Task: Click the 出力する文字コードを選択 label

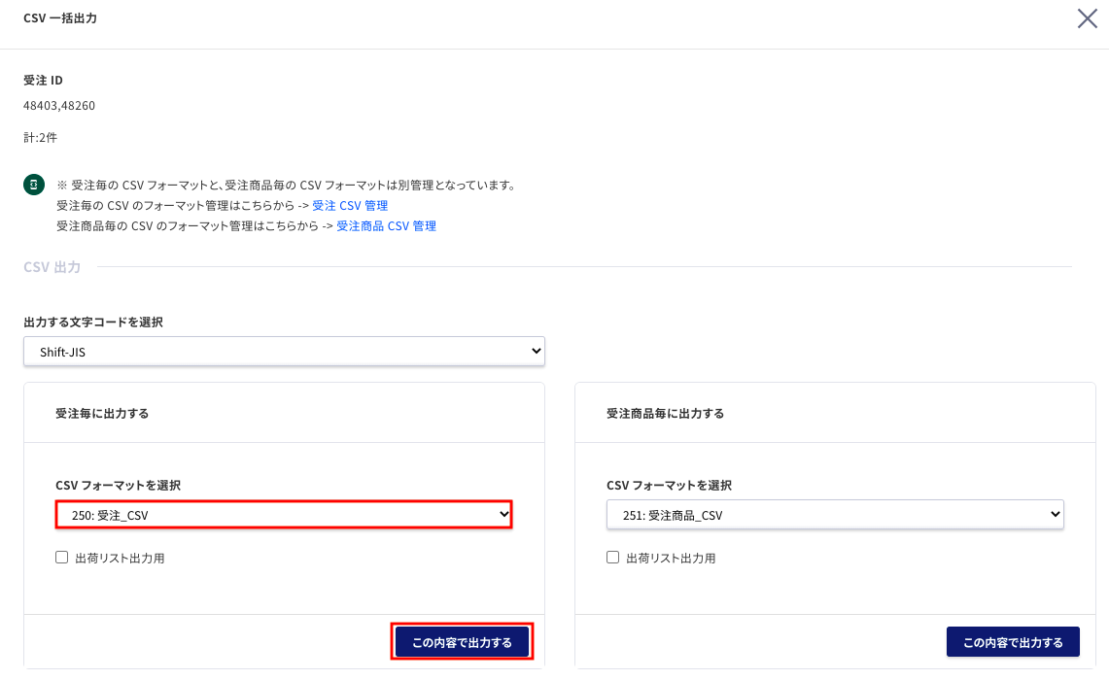Action: [93, 323]
